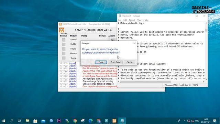Image resolution: width=220 pixels, height=124 pixels.
Task: Click the Notepad horizontal scroll left arrow
Action: (x=119, y=82)
